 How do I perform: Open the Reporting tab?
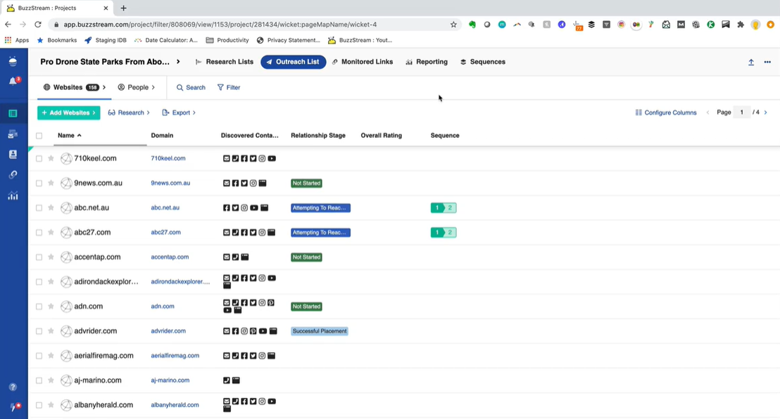(427, 62)
